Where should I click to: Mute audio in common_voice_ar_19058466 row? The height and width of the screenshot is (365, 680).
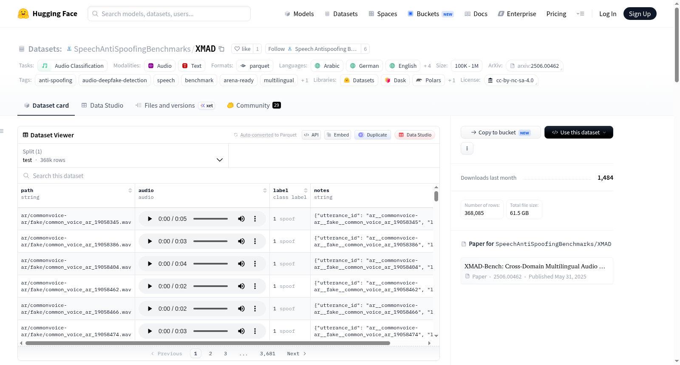241,309
